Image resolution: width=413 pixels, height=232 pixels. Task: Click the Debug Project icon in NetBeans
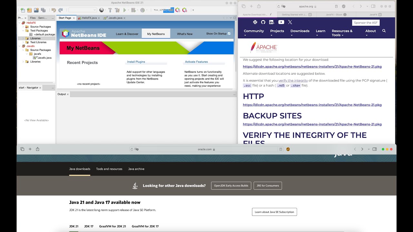point(133,10)
